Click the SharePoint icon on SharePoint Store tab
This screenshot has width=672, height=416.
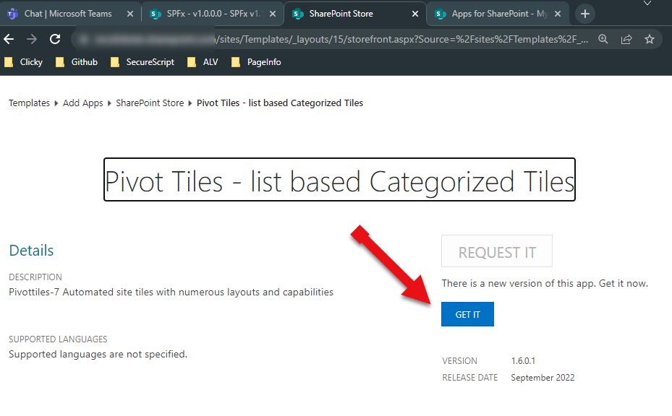(297, 14)
